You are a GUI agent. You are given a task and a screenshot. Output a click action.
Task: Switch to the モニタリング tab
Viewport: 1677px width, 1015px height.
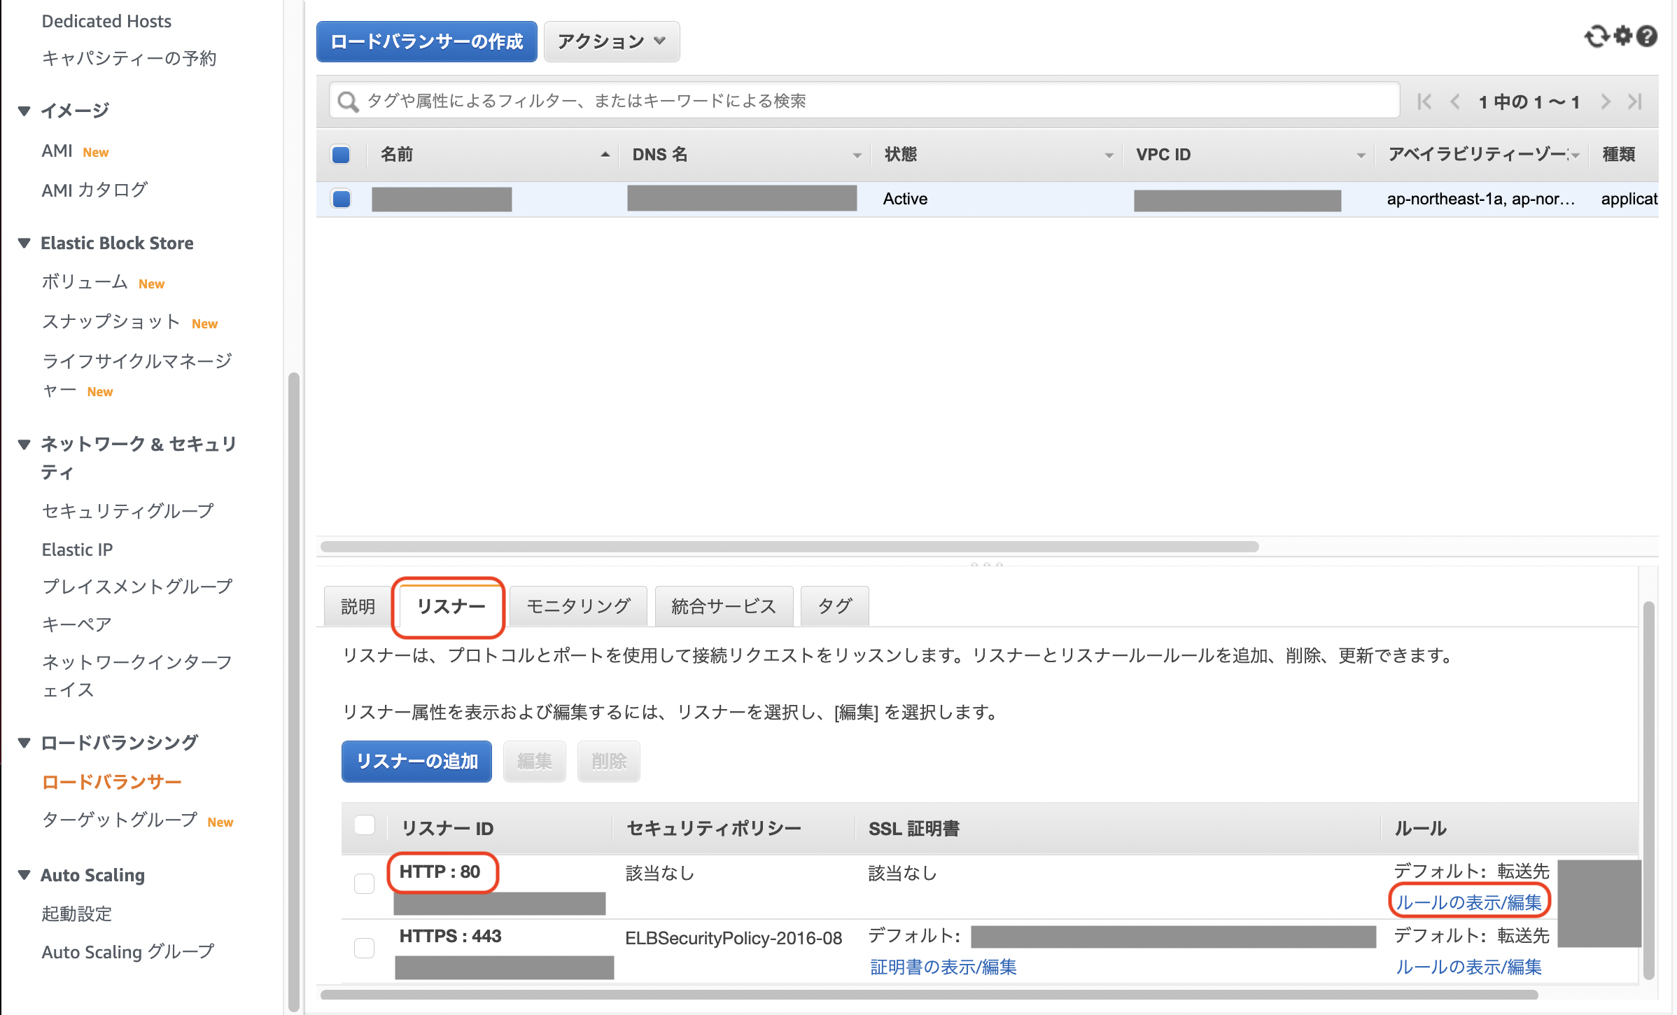tap(578, 606)
